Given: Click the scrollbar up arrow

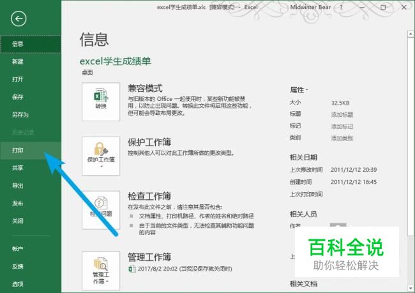Looking at the screenshot, I should pyautogui.click(x=411, y=34).
